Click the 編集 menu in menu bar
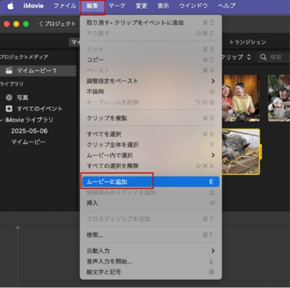290x288 pixels. pos(92,6)
